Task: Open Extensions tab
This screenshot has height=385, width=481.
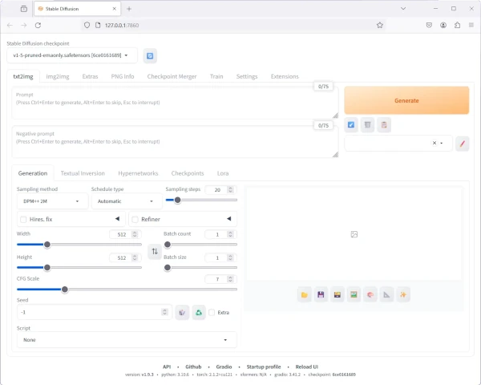Action: coord(285,76)
